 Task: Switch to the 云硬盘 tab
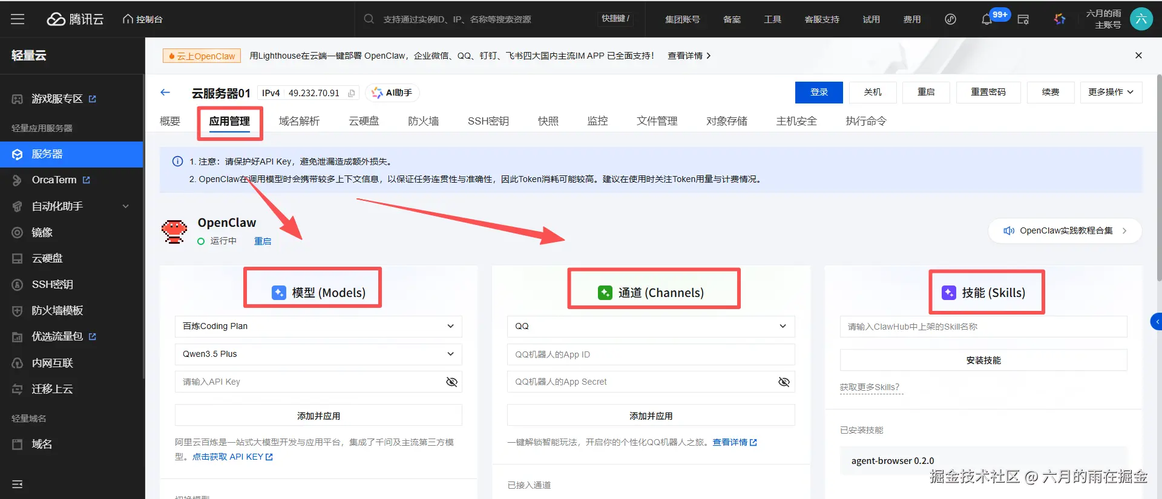tap(364, 121)
